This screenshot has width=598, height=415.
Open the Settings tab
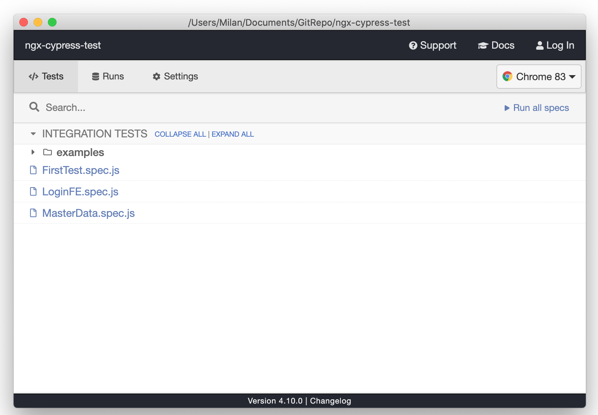pyautogui.click(x=175, y=77)
